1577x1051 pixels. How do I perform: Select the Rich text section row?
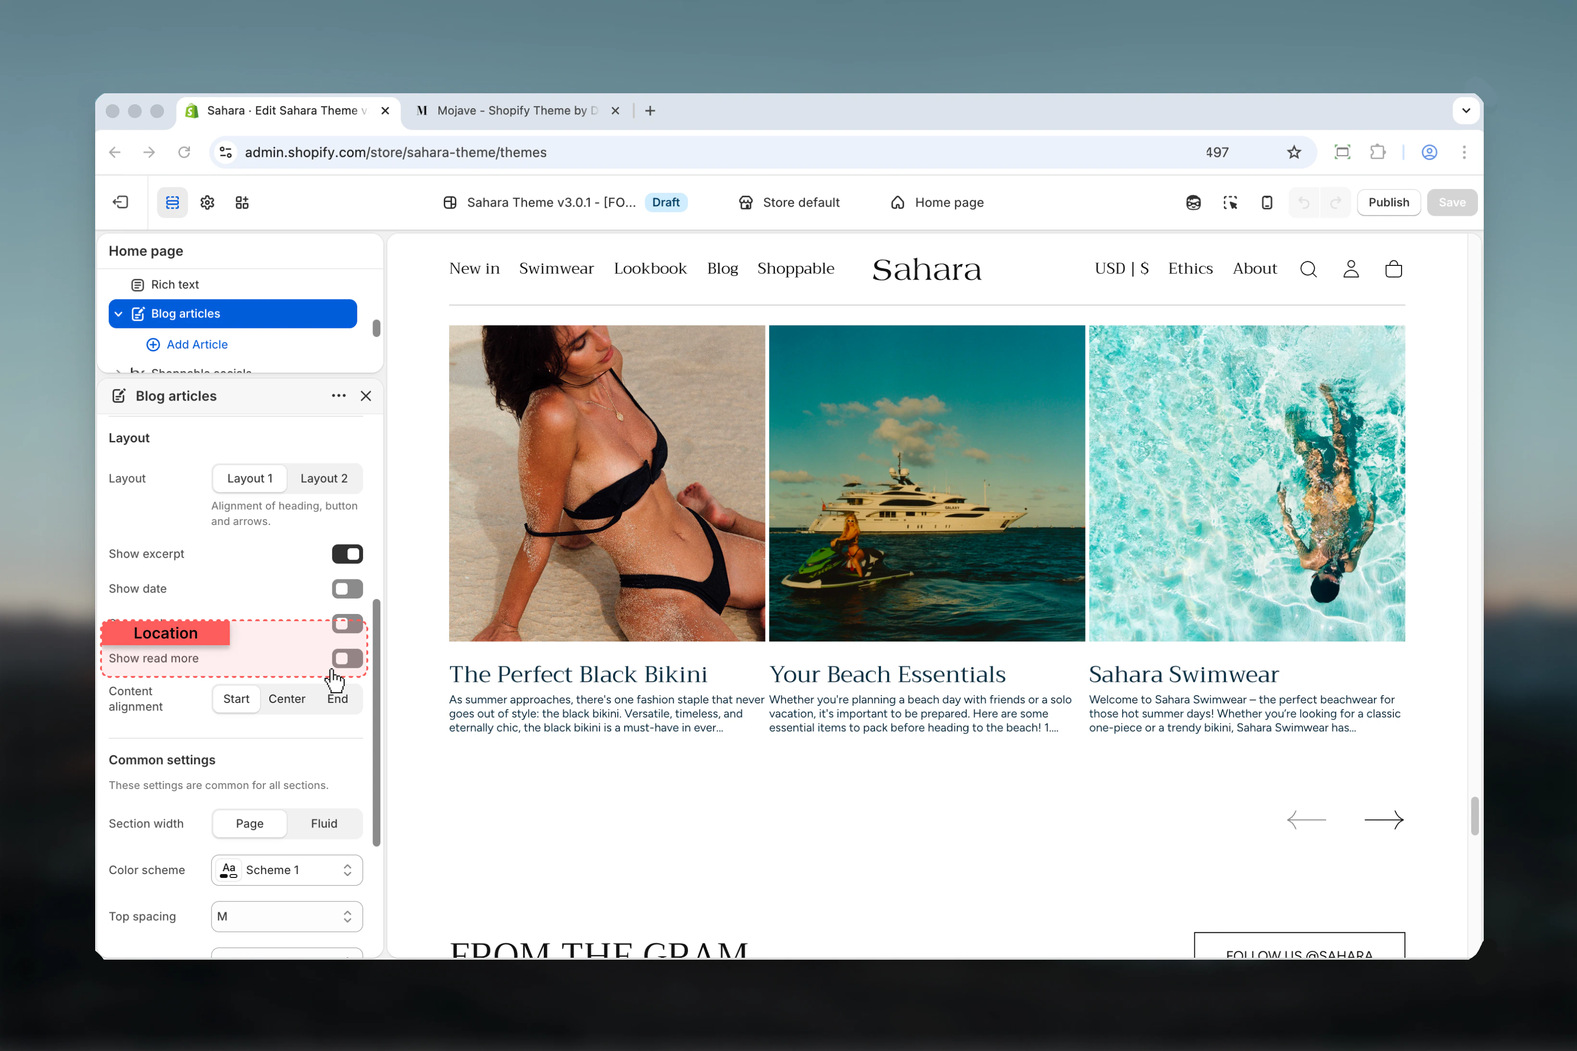233,284
